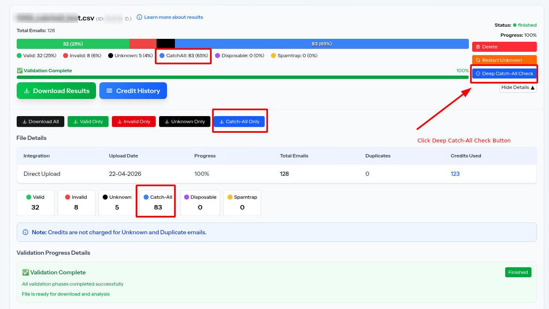The width and height of the screenshot is (549, 309).
Task: Select the CatchAll: 83 (65%) legend entry
Action: coord(184,56)
